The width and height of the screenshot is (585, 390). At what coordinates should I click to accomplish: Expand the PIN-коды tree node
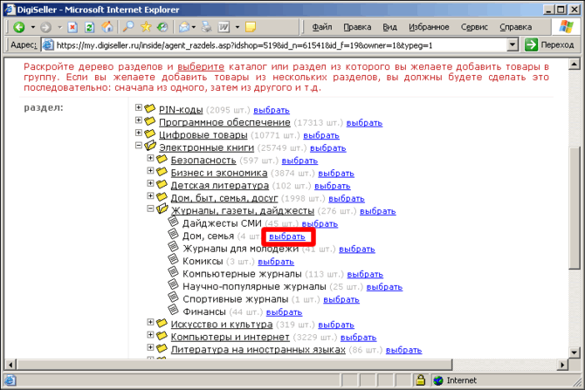(139, 107)
